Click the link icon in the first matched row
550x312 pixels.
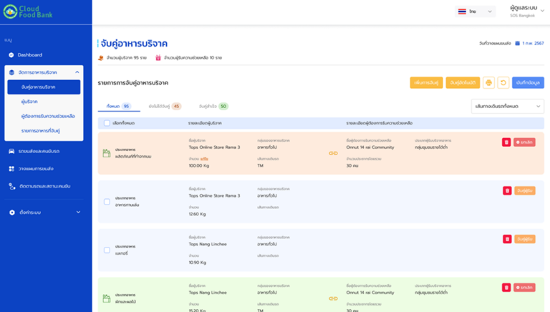(333, 153)
